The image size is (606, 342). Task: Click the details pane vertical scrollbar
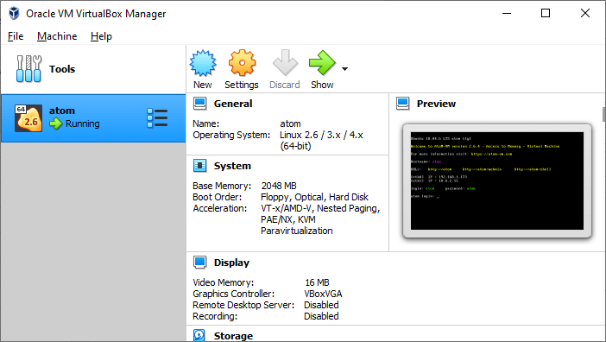pyautogui.click(x=603, y=114)
